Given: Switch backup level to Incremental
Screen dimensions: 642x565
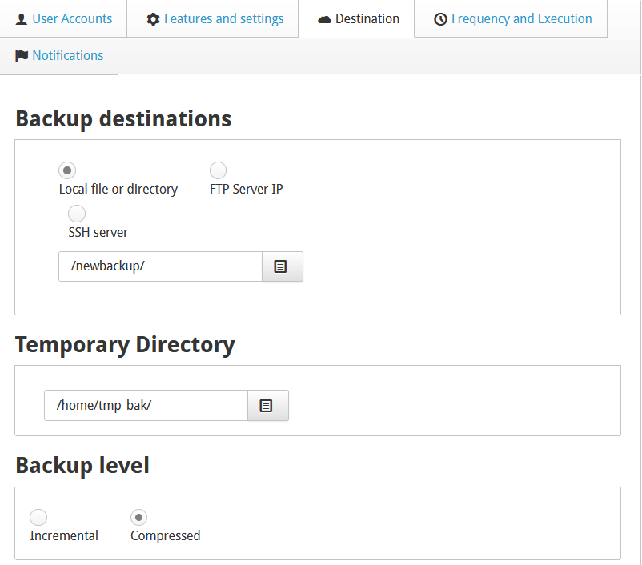Looking at the screenshot, I should 38,517.
